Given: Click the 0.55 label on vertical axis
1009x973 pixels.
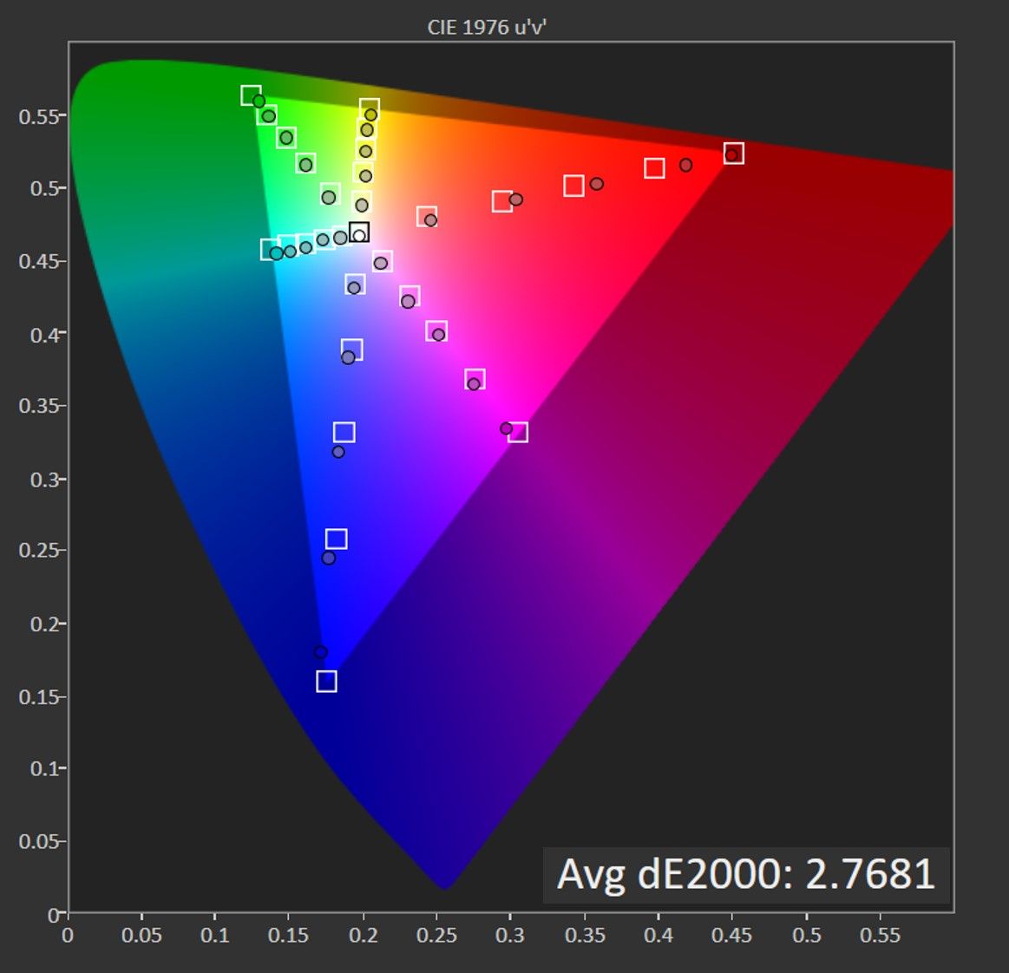Looking at the screenshot, I should tap(41, 116).
